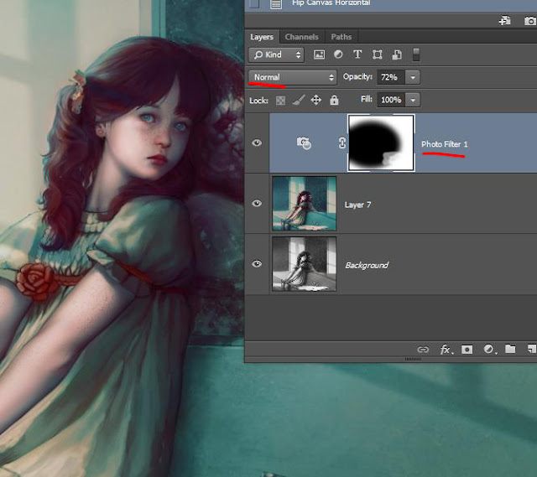537x477 pixels.
Task: Create new document from current state
Action: tap(505, 21)
